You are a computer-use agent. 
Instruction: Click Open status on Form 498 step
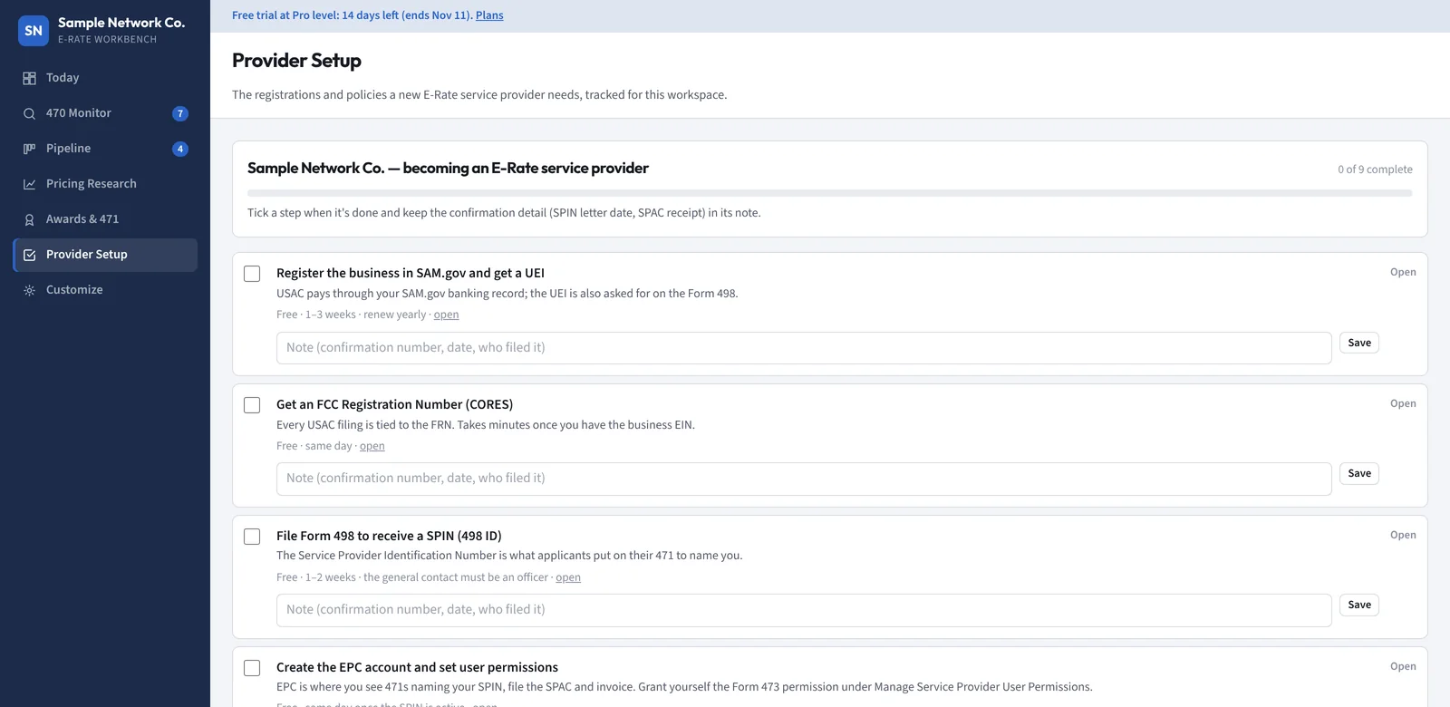1403,535
